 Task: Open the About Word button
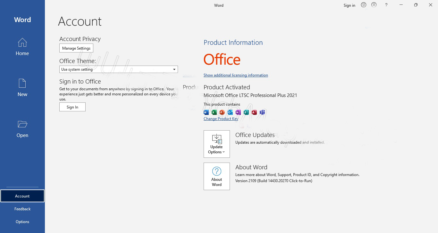[217, 176]
